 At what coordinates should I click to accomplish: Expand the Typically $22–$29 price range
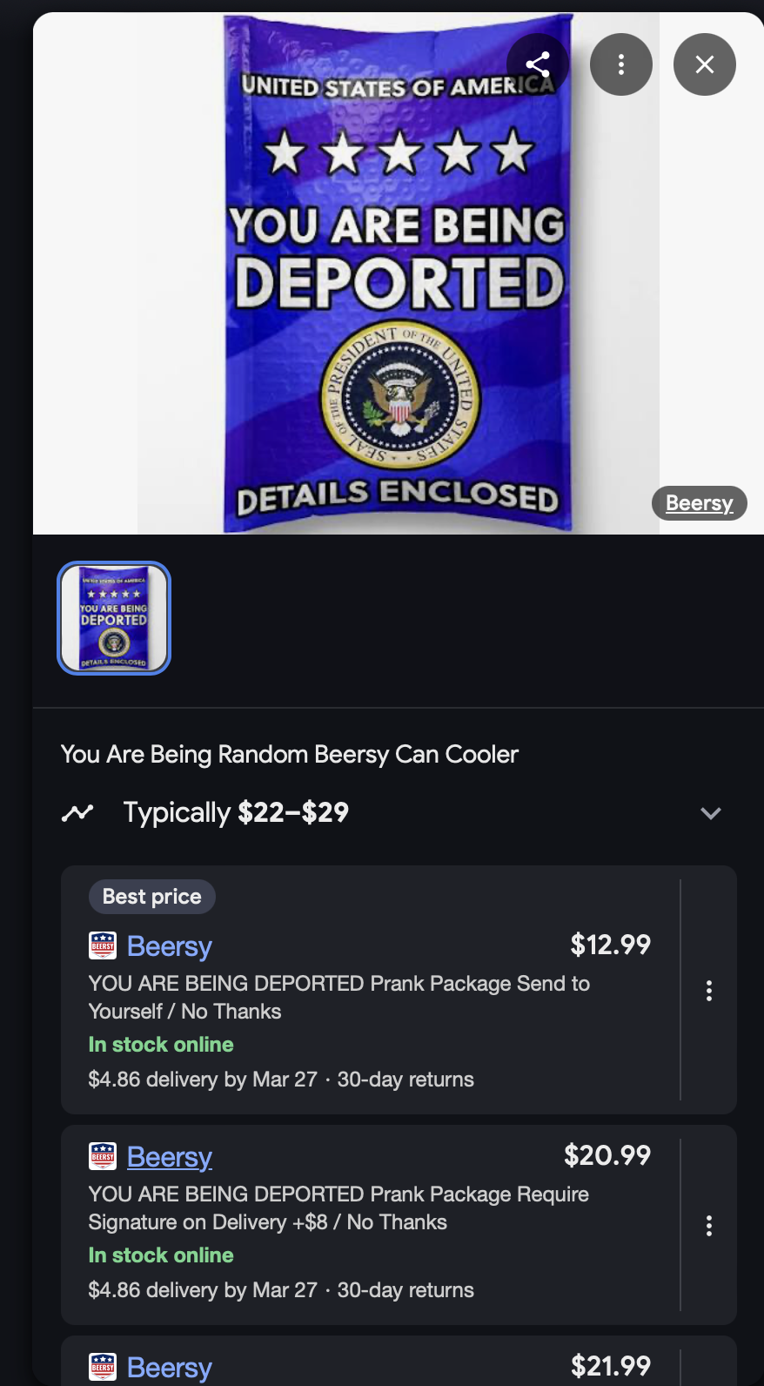tap(711, 813)
